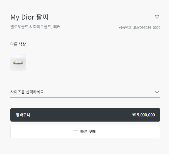Click the 상품번호 label
This screenshot has height=154, width=169.
click(x=125, y=28)
